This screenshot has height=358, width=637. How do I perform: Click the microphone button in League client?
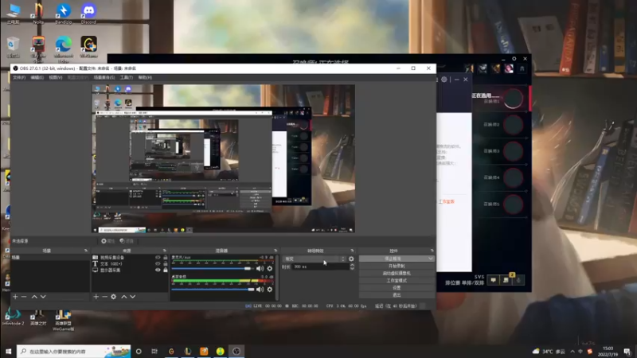tap(518, 280)
